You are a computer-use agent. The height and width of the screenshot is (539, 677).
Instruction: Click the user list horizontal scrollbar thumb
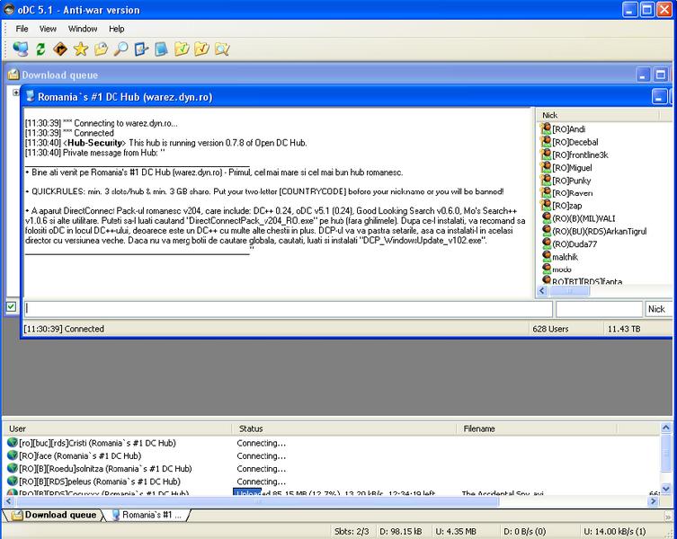coord(569,291)
